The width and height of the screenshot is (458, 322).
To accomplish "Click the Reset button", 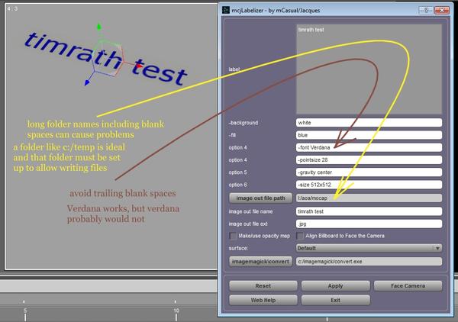I will tap(263, 286).
